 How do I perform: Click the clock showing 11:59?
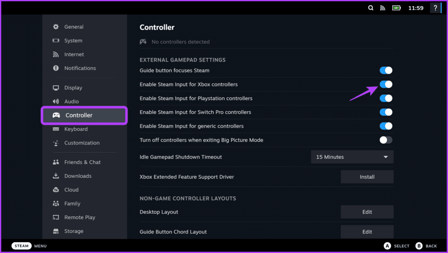(416, 8)
